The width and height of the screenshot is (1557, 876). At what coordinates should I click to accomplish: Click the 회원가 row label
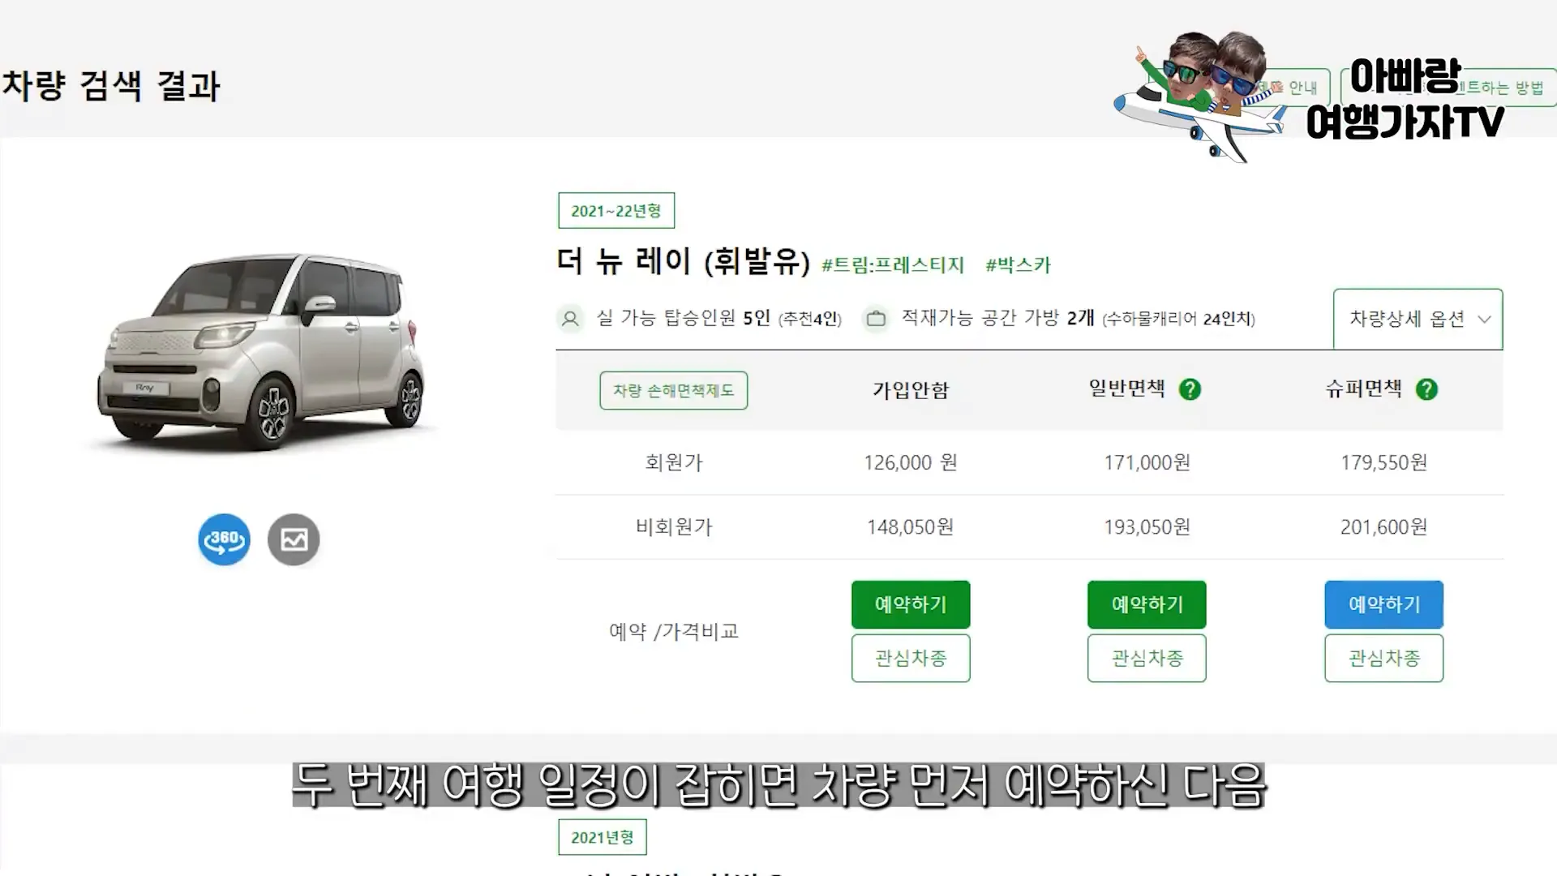coord(674,462)
